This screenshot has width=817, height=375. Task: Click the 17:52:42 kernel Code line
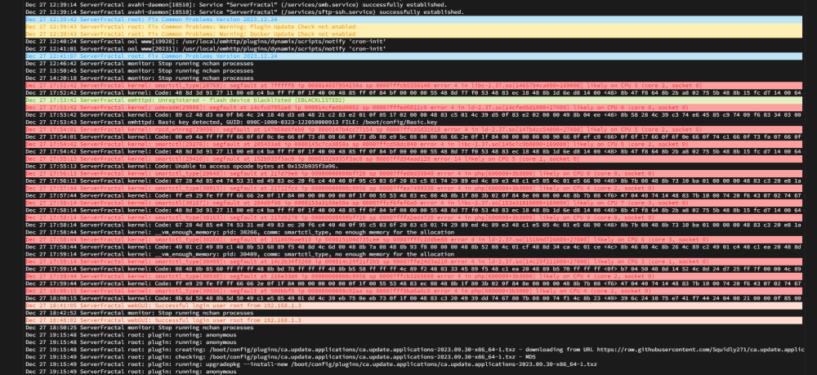(x=413, y=92)
